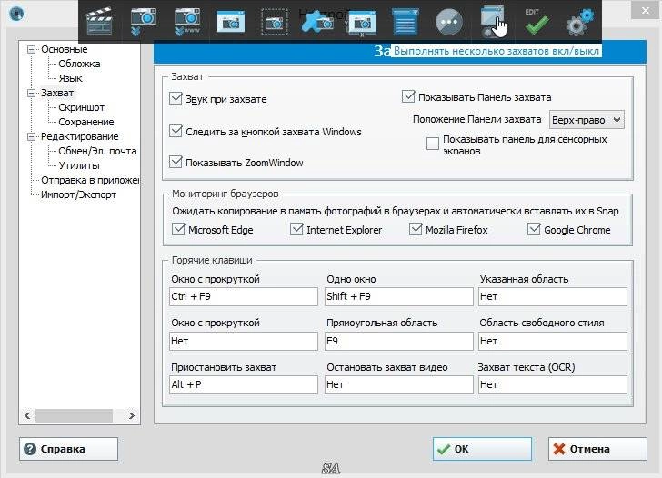Open the more options ellipsis icon
This screenshot has height=478, width=662.
tap(449, 22)
